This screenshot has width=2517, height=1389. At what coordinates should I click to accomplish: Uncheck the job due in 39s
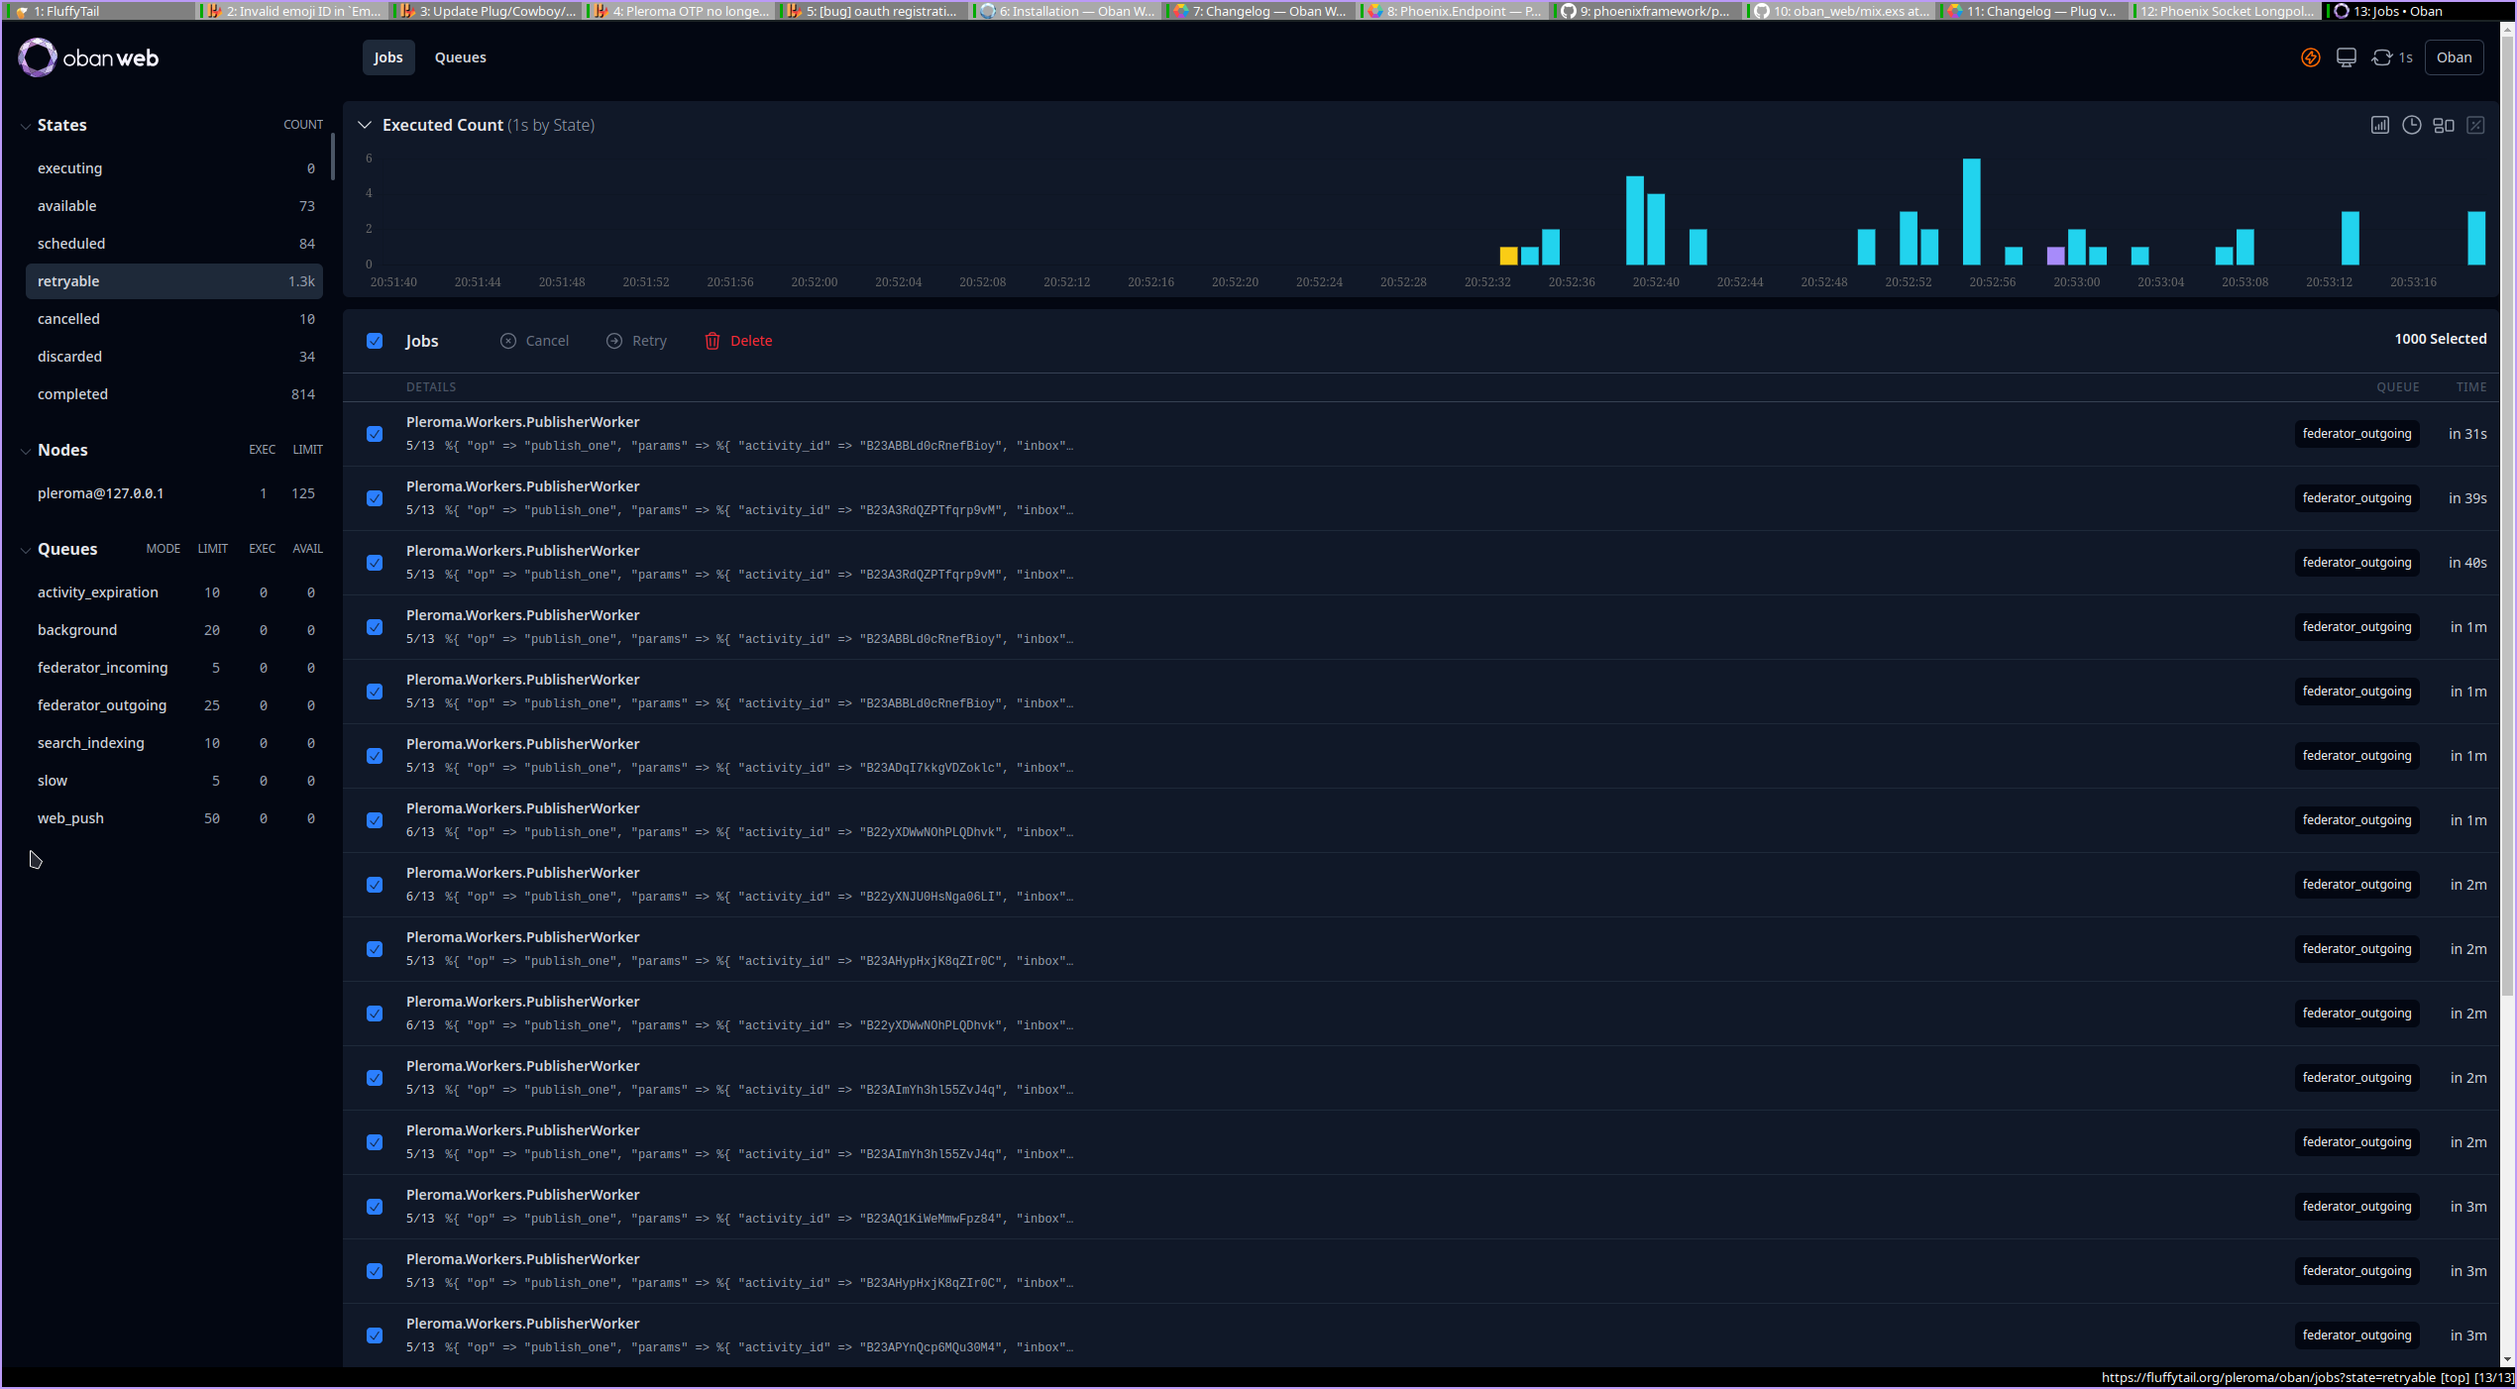[375, 498]
